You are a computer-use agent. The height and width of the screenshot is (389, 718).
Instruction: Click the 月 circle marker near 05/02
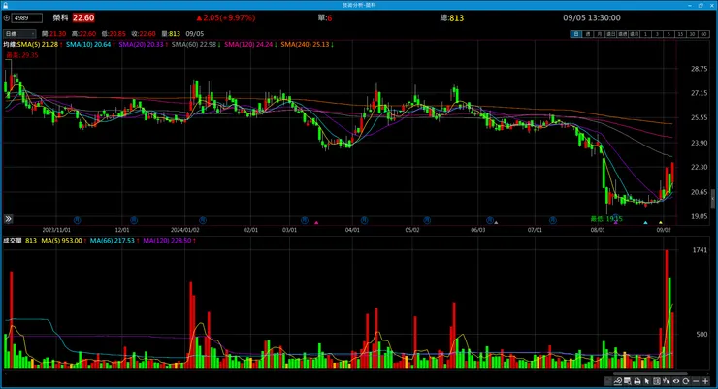[x=427, y=220]
